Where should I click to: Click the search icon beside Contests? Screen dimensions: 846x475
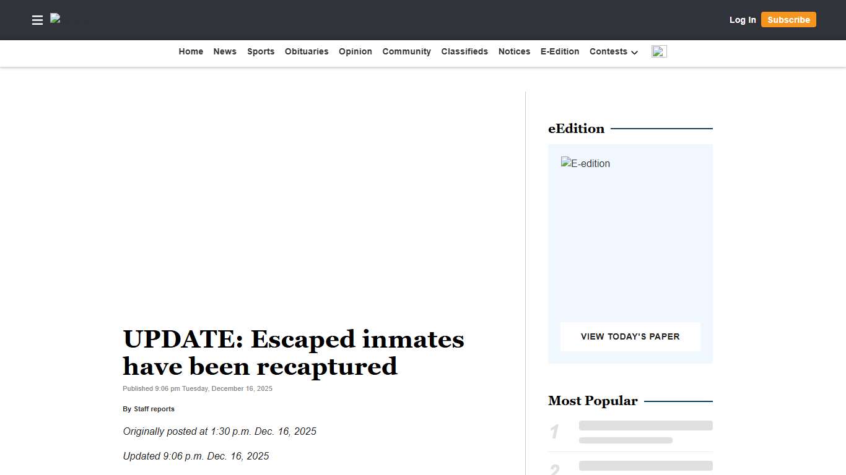coord(658,51)
